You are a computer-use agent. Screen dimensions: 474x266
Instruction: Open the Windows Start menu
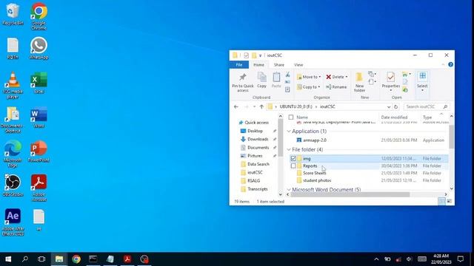pos(8,259)
